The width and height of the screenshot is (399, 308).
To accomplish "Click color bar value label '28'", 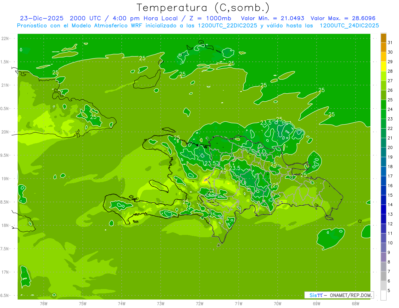I will (390, 71).
